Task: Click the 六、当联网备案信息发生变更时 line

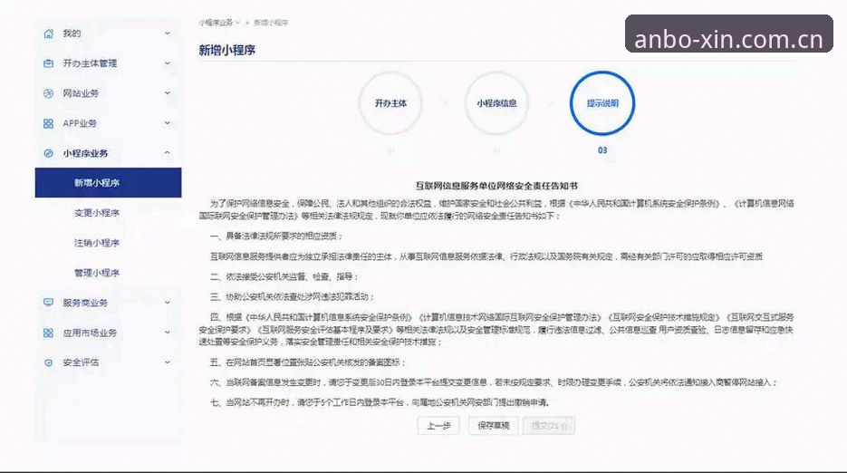Action: pyautogui.click(x=494, y=382)
